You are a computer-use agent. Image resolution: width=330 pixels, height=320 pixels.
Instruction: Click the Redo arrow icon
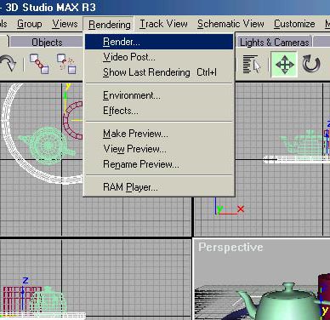click(x=9, y=63)
